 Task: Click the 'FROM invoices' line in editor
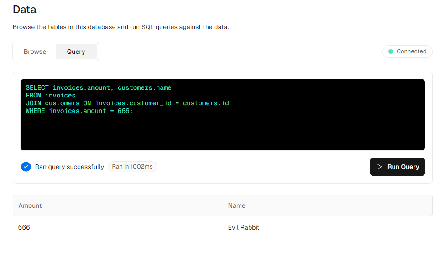pos(51,96)
